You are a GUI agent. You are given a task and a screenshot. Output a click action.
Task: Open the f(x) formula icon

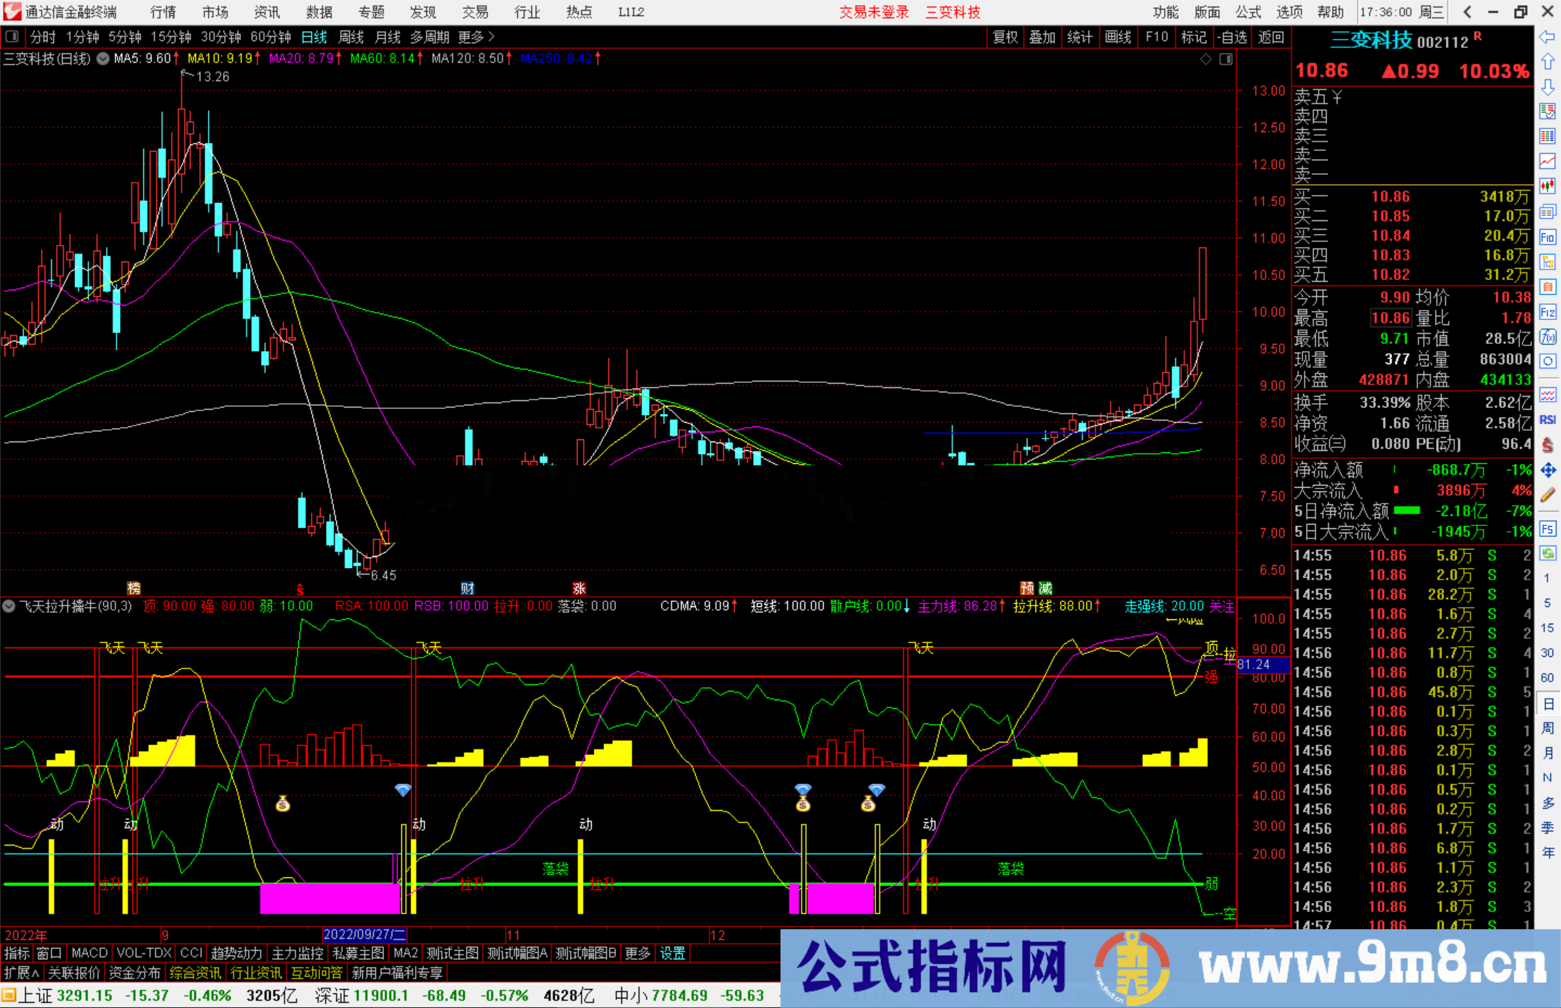(x=1547, y=337)
